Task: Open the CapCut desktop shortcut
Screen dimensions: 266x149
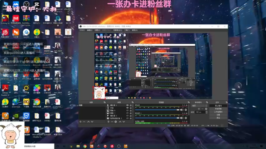Action: pyautogui.click(x=37, y=5)
